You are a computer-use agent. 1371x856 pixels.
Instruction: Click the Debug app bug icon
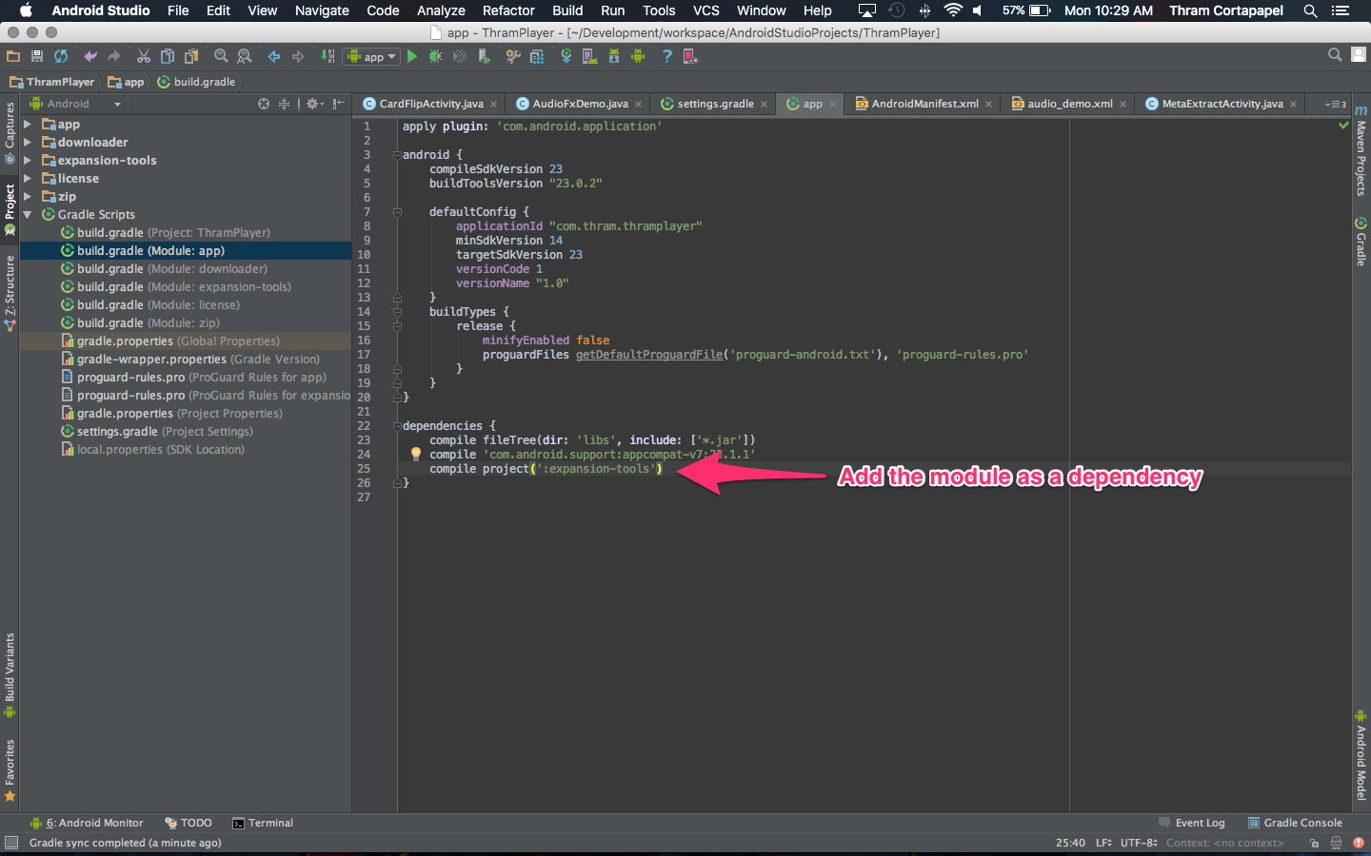tap(435, 56)
